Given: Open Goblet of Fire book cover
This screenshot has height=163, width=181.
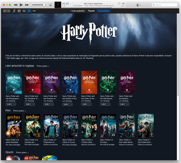Looking at the screenshot, I should 70,83.
